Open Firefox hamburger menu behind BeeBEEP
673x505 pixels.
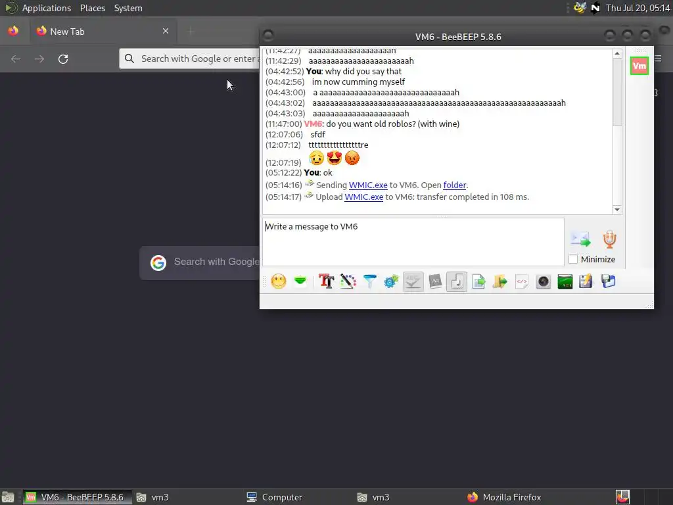point(658,59)
